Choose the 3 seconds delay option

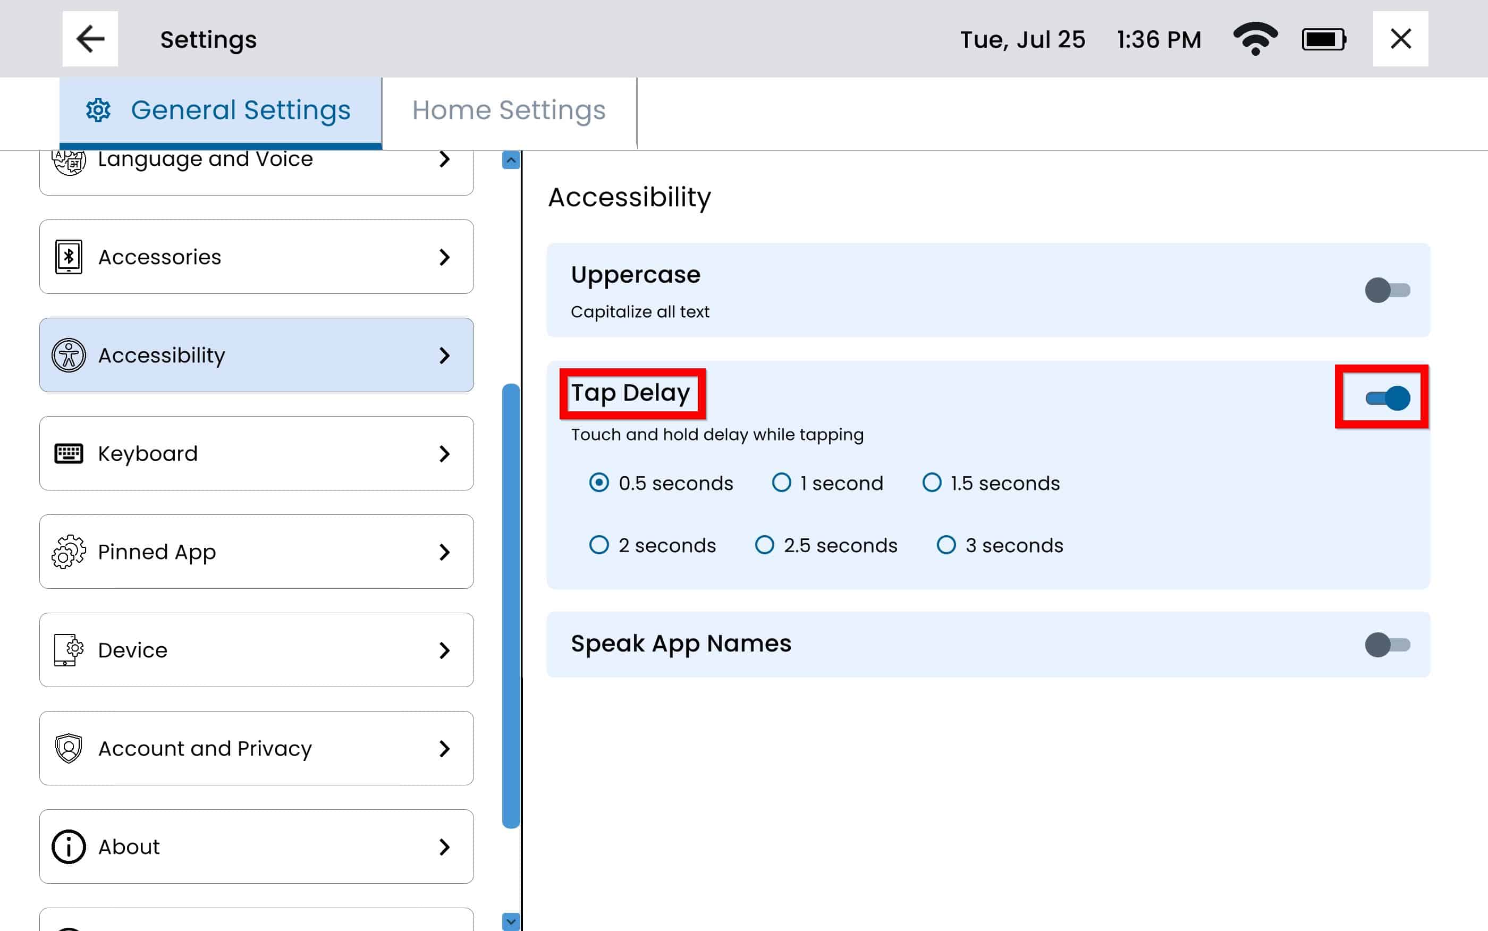[x=946, y=545]
